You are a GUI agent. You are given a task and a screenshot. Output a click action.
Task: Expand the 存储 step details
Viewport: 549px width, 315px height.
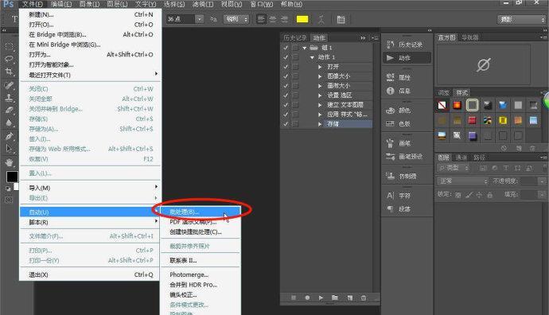[x=320, y=123]
